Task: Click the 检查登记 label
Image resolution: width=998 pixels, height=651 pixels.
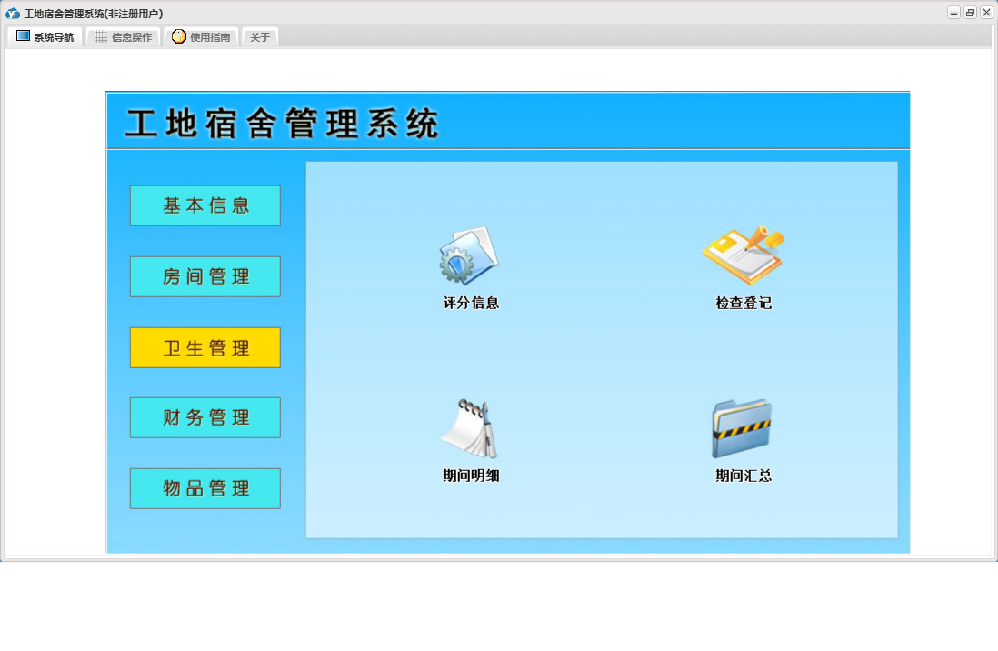Action: (744, 303)
